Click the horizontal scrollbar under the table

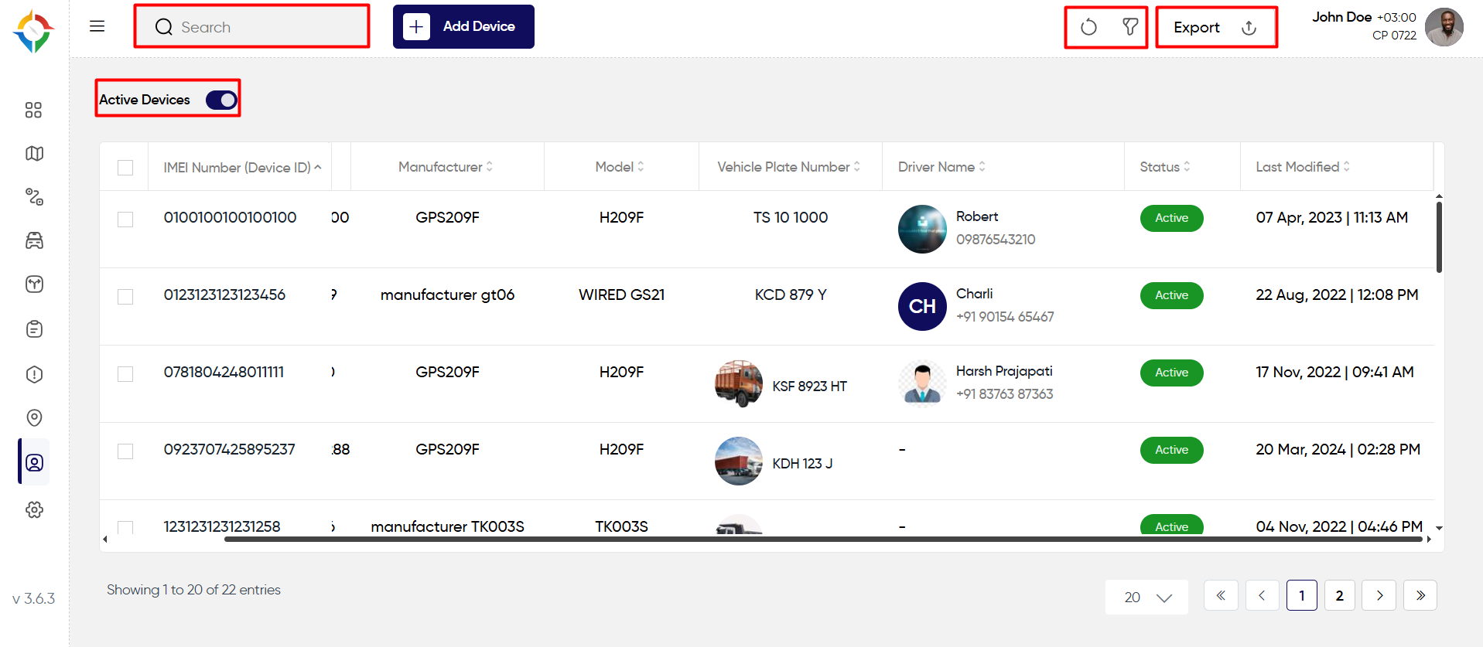823,540
